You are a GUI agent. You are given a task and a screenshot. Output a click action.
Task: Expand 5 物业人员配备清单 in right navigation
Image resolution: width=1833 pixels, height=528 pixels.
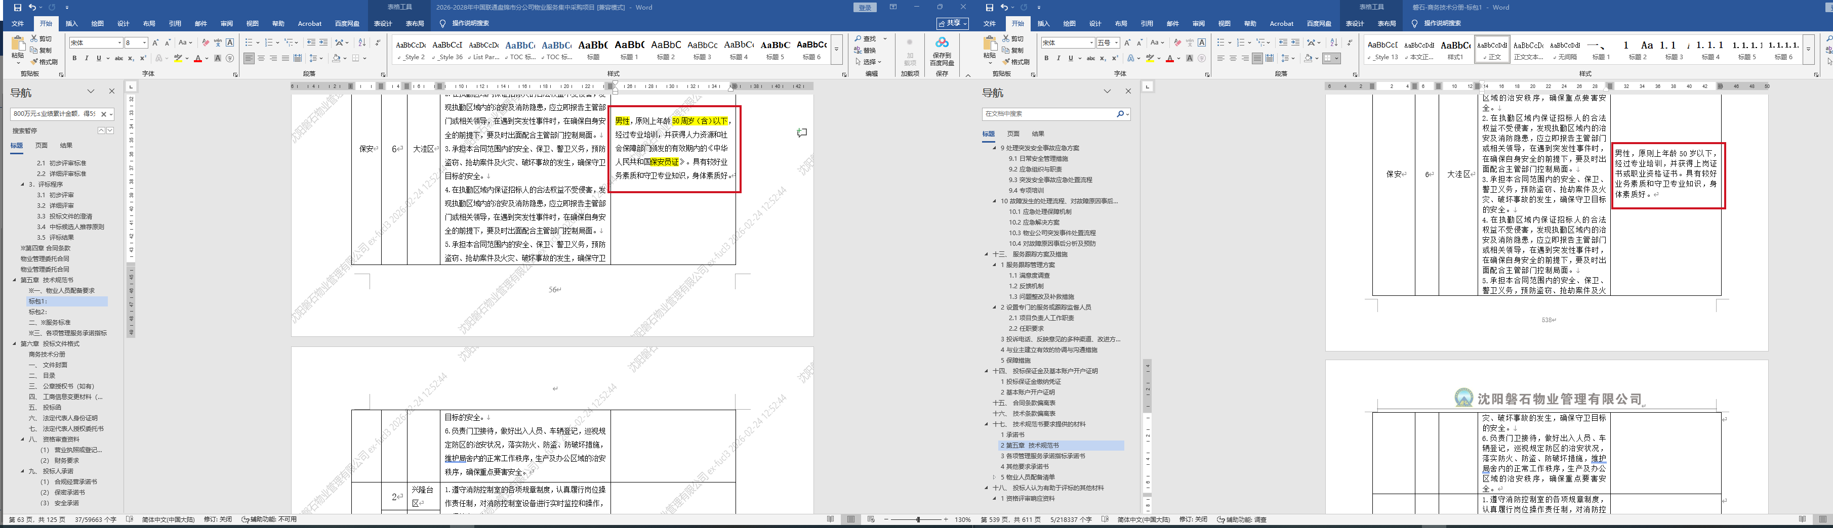995,477
